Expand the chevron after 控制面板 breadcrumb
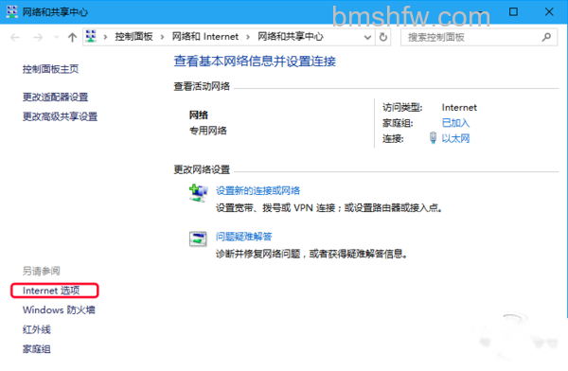Image resolution: width=568 pixels, height=371 pixels. (x=162, y=37)
